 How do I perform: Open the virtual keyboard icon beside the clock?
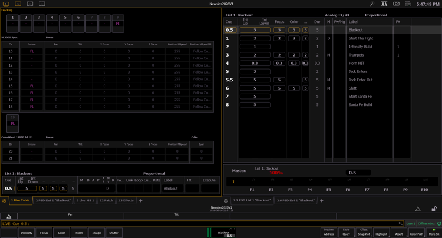point(408,4)
